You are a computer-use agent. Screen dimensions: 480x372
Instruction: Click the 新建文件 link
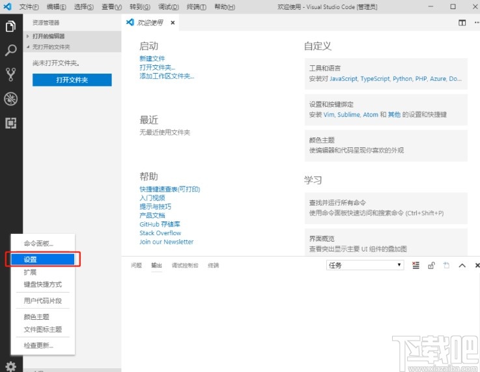point(152,59)
